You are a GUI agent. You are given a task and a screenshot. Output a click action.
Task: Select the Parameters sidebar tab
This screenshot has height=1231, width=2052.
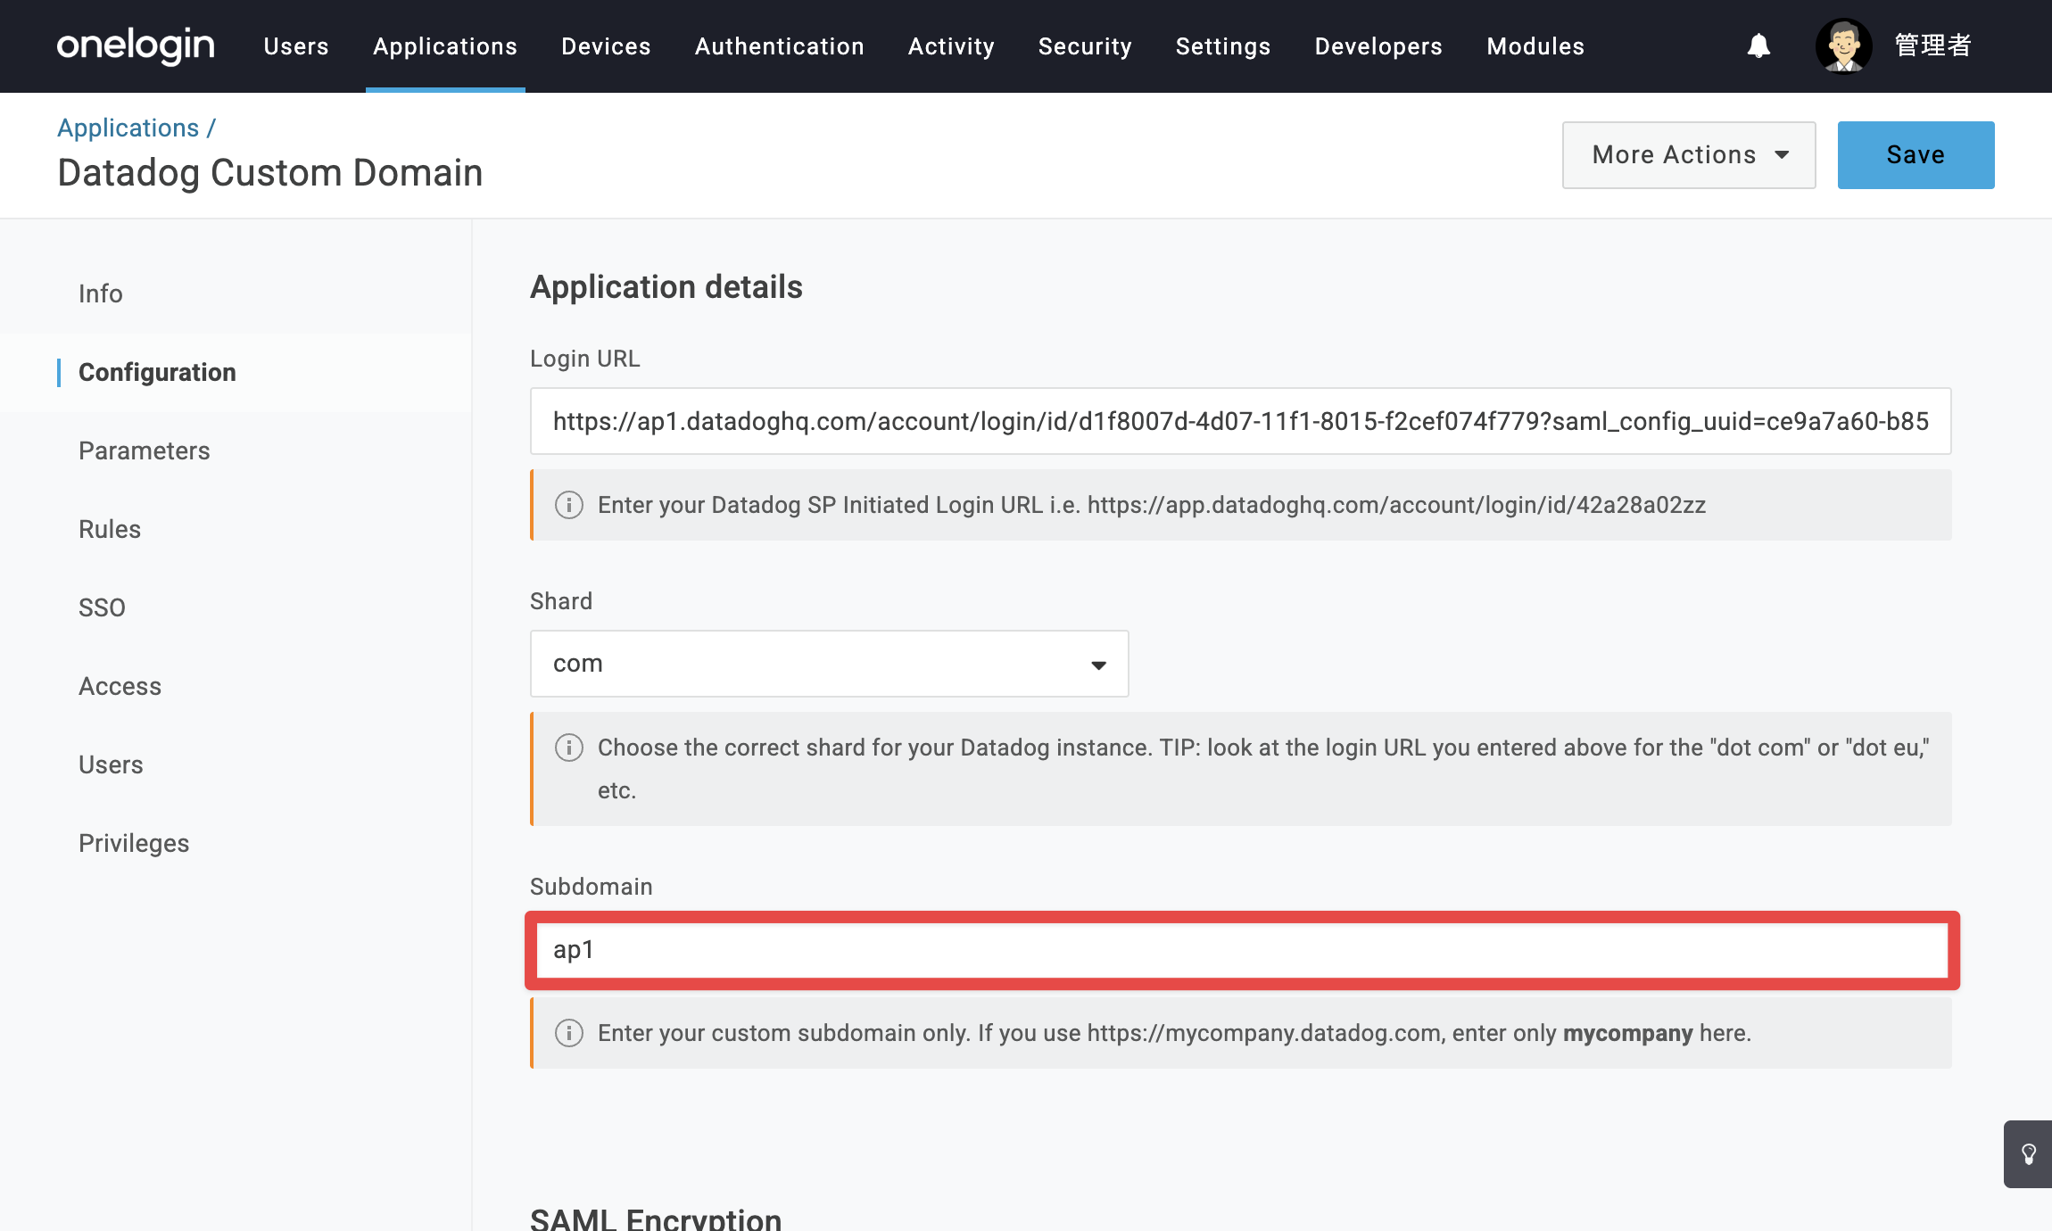coord(145,450)
